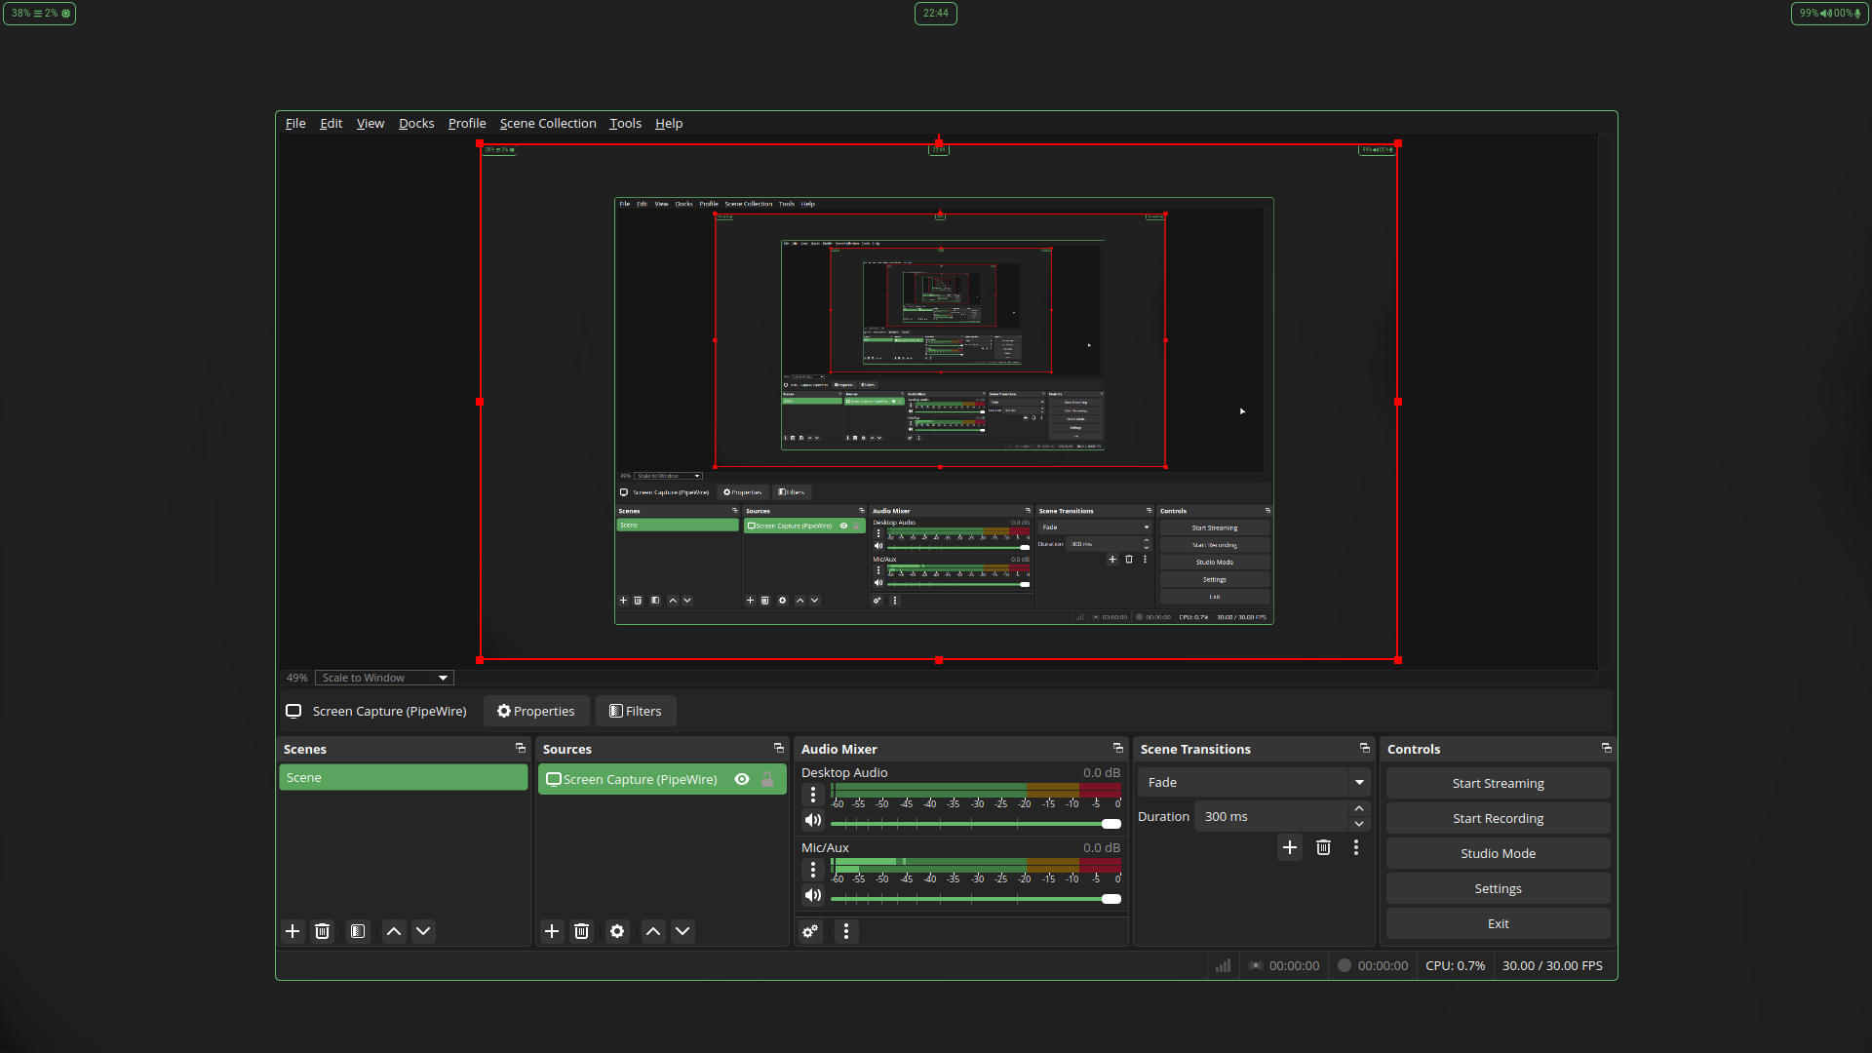Remove the selected source with trash icon
This screenshot has width=1872, height=1053.
tap(582, 931)
